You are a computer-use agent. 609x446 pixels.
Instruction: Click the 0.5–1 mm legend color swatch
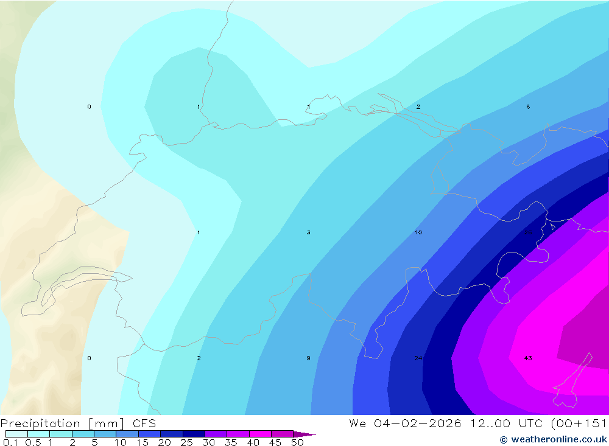pyautogui.click(x=39, y=434)
